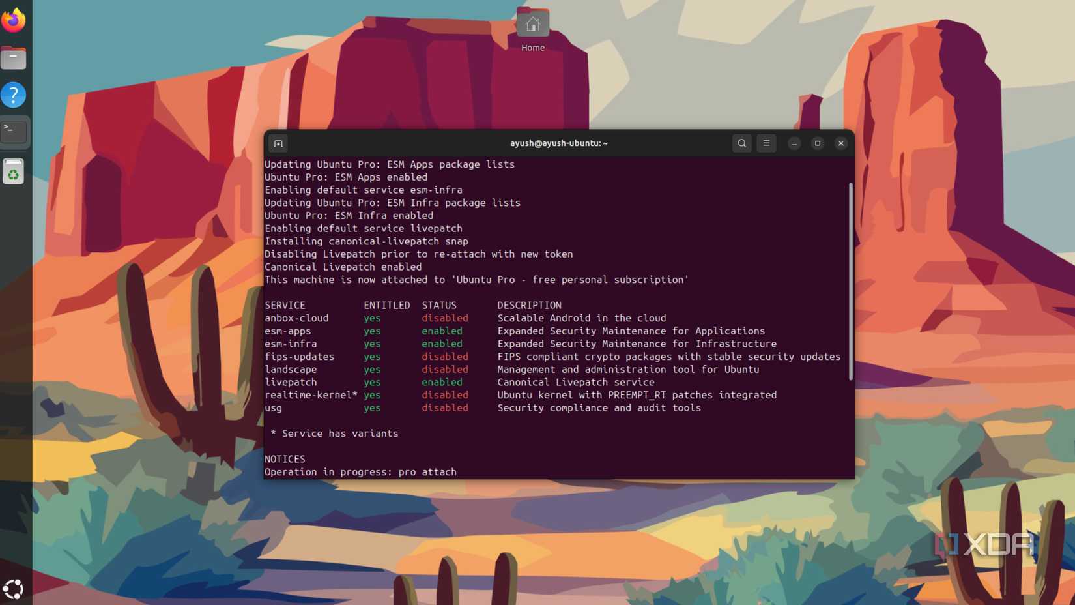The width and height of the screenshot is (1075, 605).
Task: Open a new terminal tab
Action: pos(278,143)
